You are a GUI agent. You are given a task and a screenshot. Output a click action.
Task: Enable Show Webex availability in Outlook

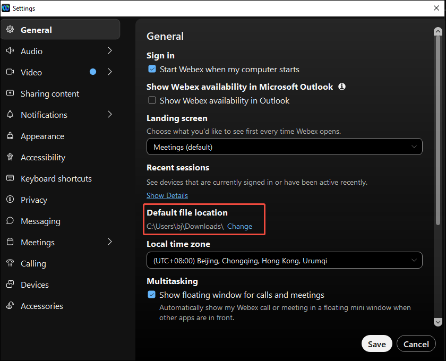click(152, 100)
